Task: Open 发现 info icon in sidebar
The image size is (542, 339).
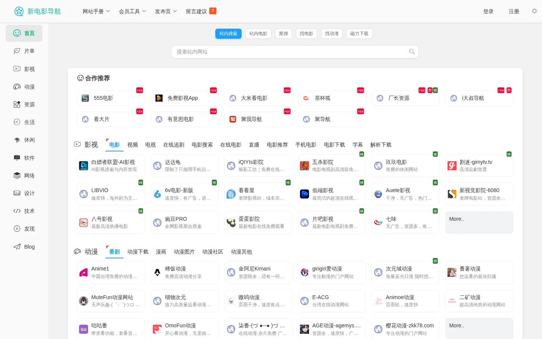Action: tap(17, 229)
